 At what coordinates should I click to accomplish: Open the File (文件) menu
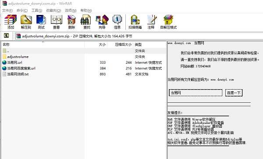[7, 11]
